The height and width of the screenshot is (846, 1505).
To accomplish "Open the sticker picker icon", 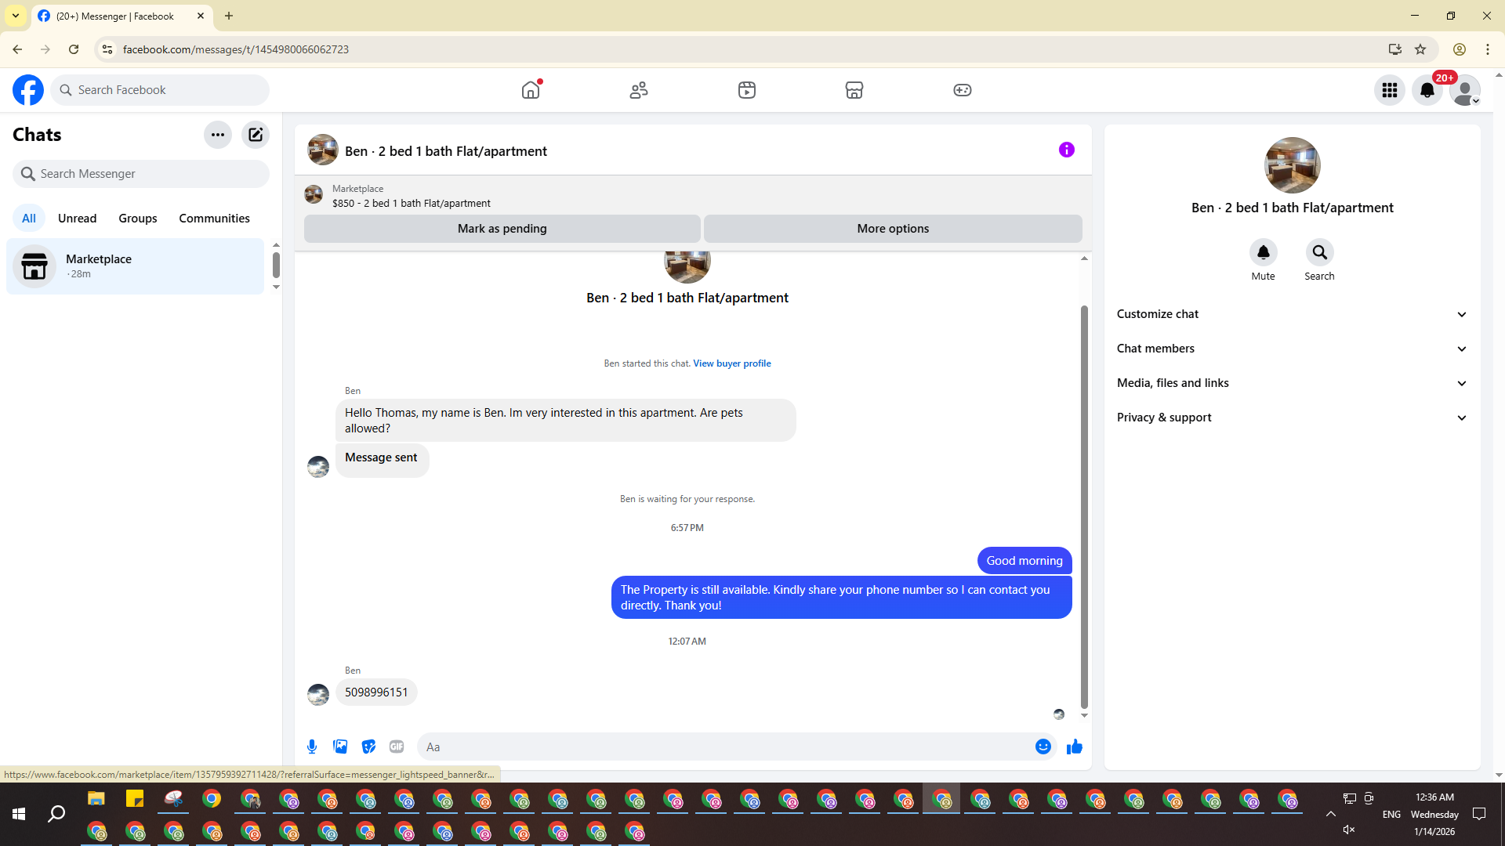I will click(368, 747).
